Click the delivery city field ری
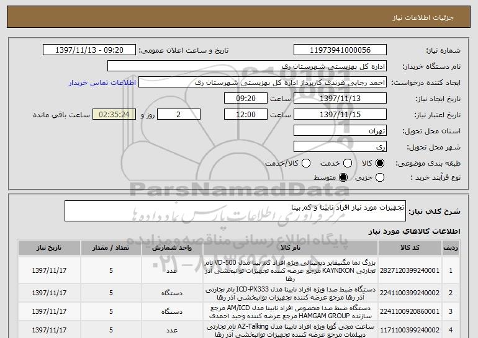The width and height of the screenshot is (478, 338). coord(340,147)
